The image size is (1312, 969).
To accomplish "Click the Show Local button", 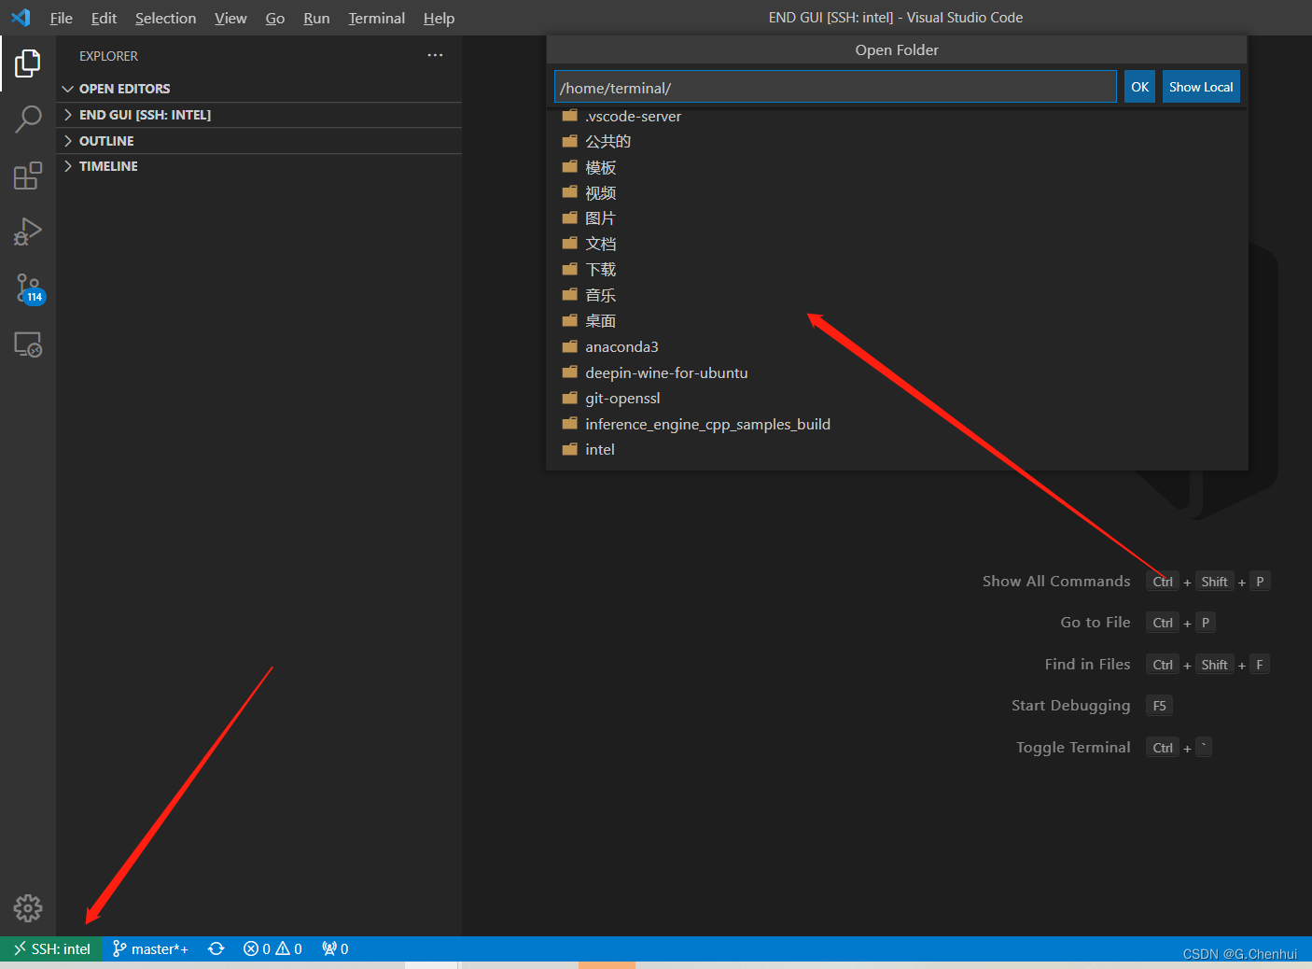I will 1201,87.
